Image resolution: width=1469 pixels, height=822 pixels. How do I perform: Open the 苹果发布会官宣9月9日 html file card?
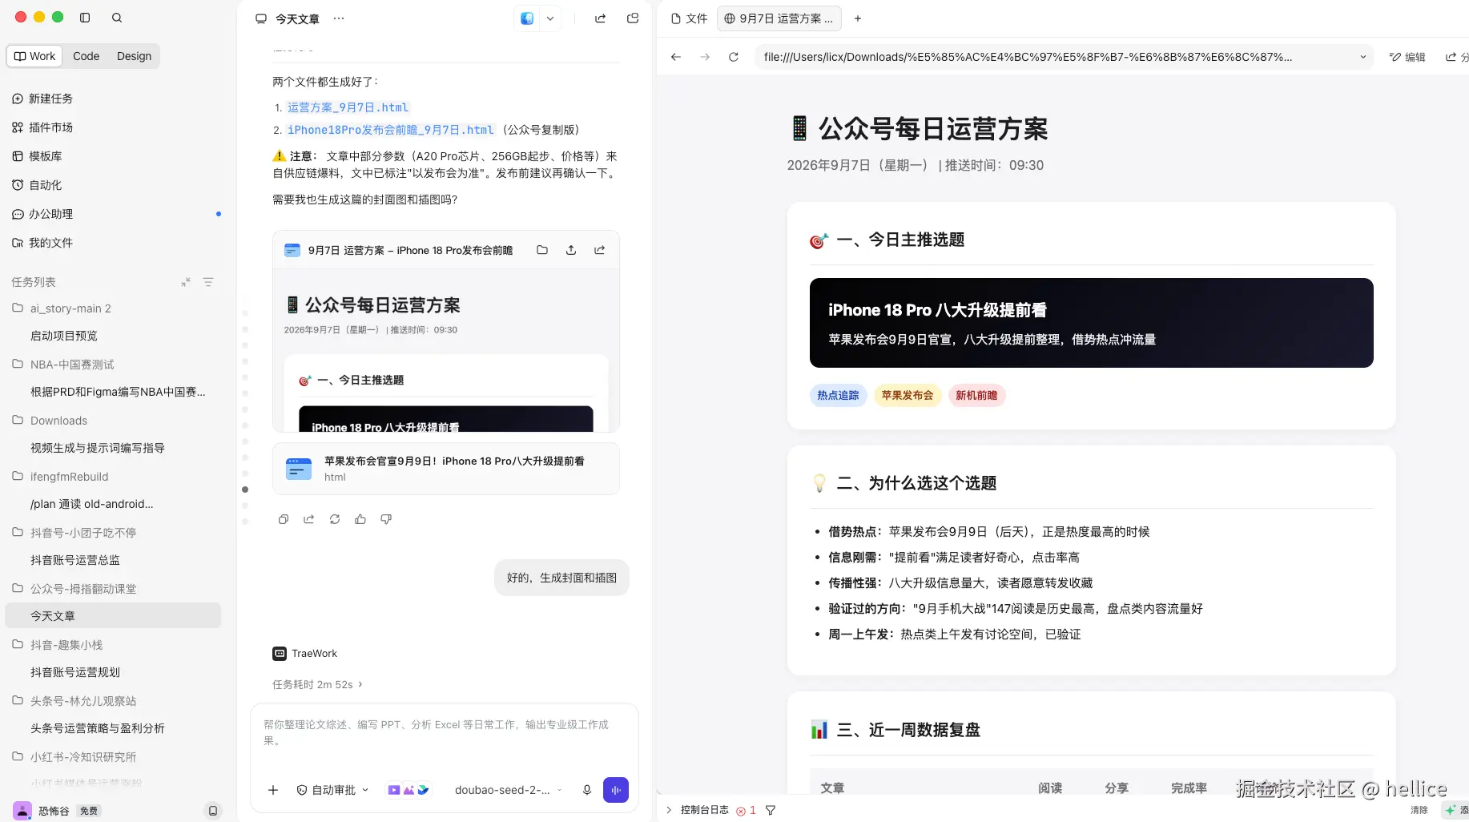446,469
